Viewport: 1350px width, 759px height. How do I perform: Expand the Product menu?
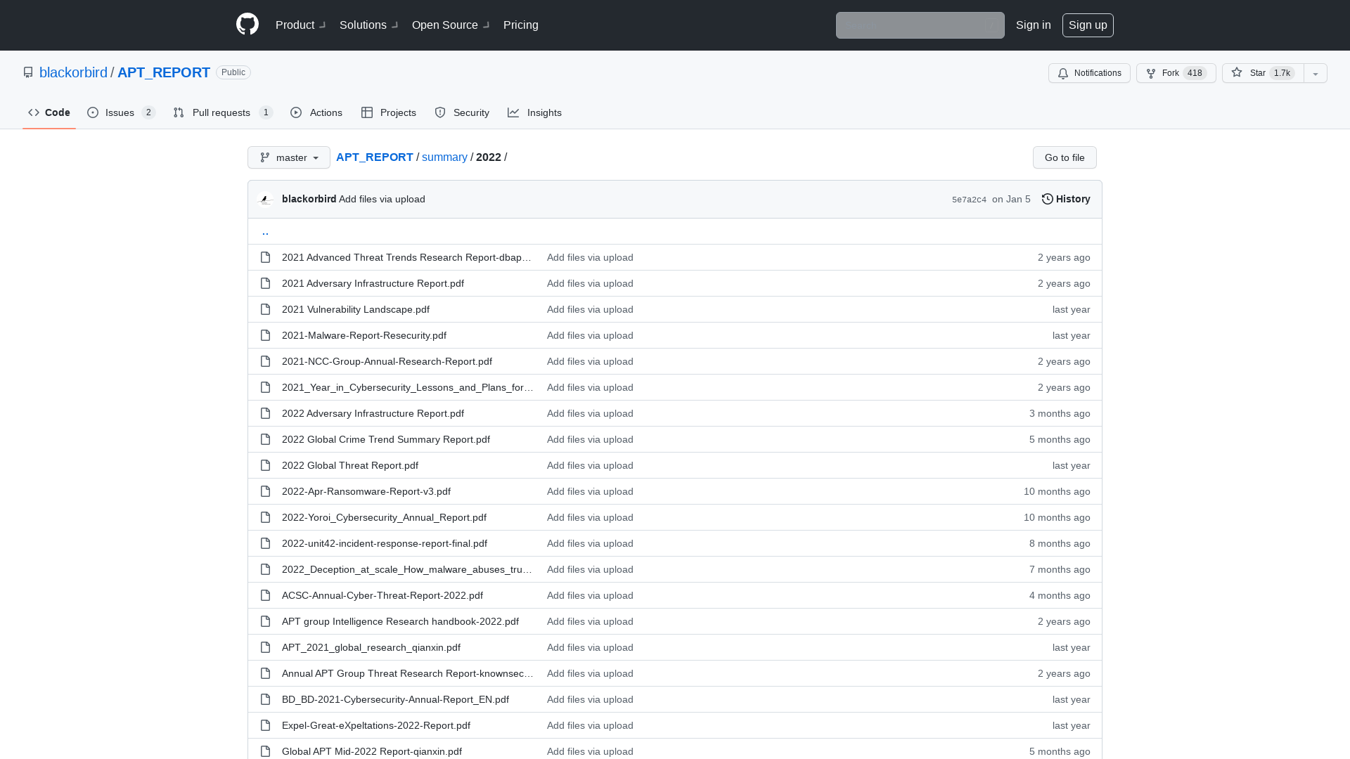[300, 25]
